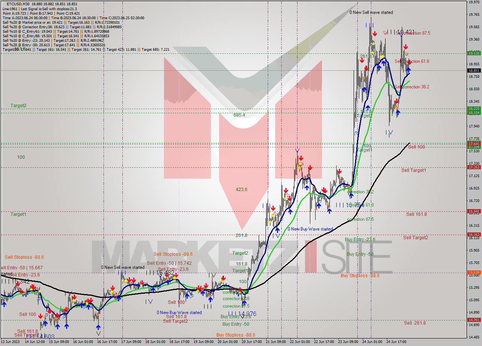Click the 16.163 red price tag

(x=473, y=234)
